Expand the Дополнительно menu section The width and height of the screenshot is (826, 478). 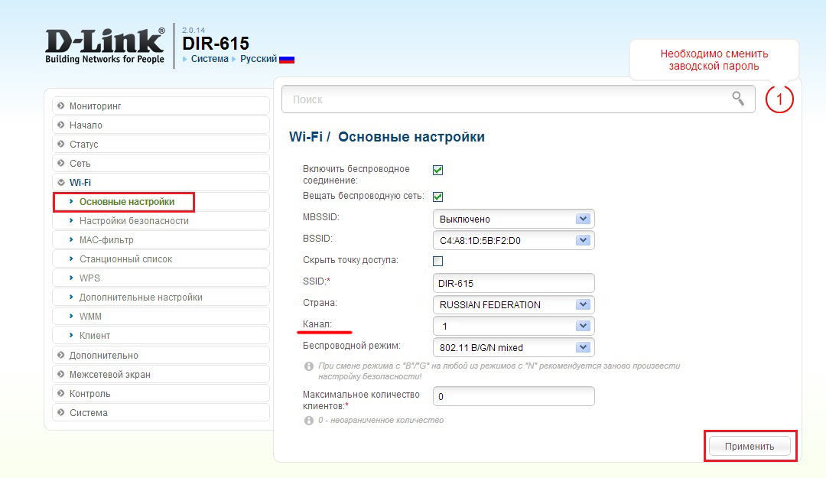161,355
